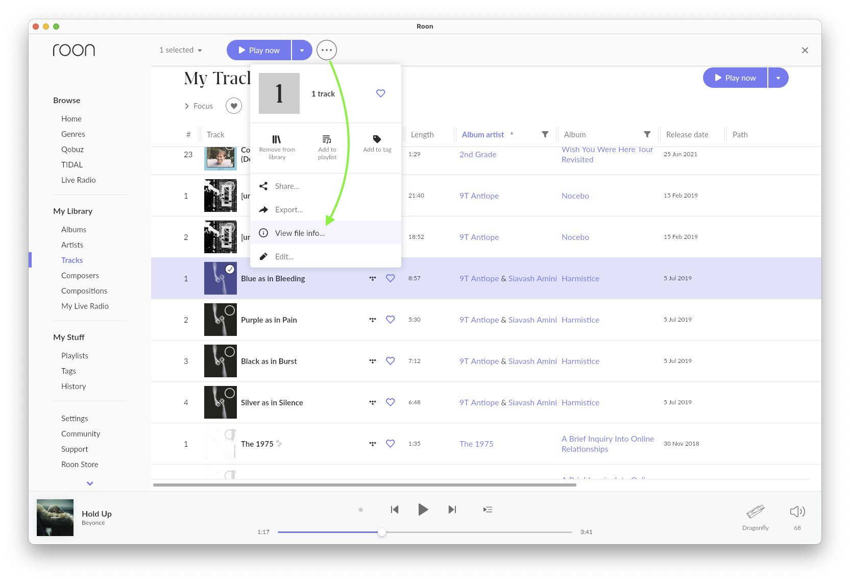Choose Edit... from menu
850x582 pixels.
326,257
